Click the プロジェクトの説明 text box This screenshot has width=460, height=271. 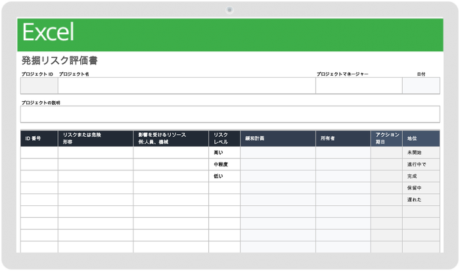coord(230,114)
